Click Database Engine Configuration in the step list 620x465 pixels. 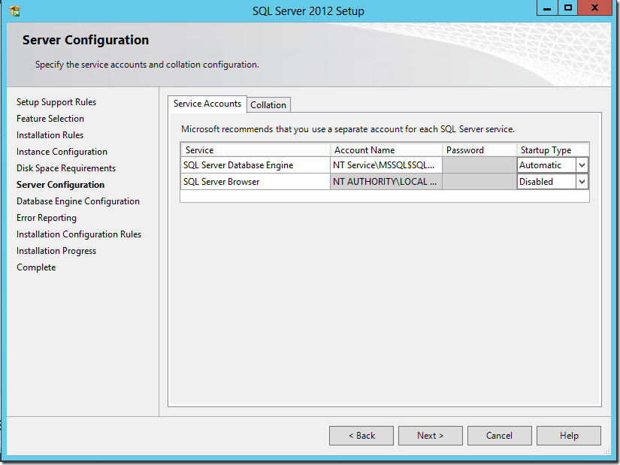[78, 201]
